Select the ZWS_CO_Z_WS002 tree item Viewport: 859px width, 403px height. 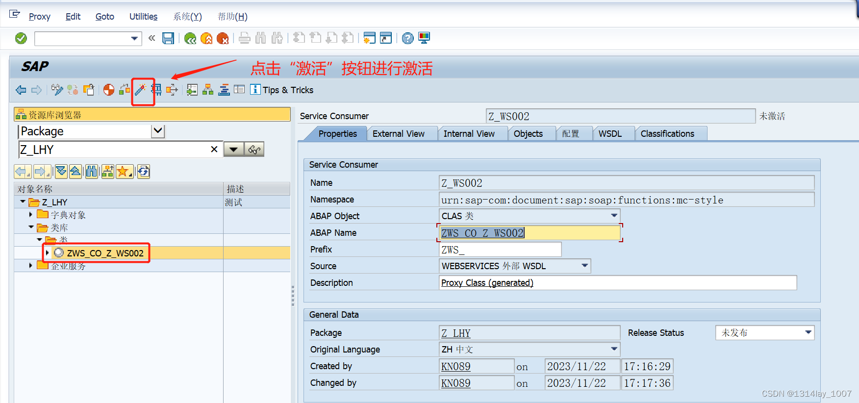105,253
